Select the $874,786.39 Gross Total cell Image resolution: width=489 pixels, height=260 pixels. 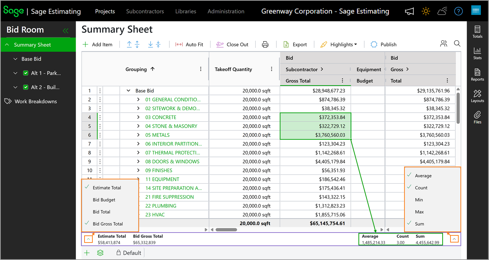click(316, 100)
